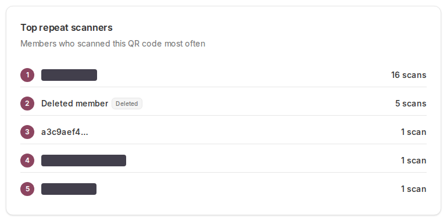Click the Top repeat scanners heading
The image size is (447, 221).
click(x=66, y=28)
